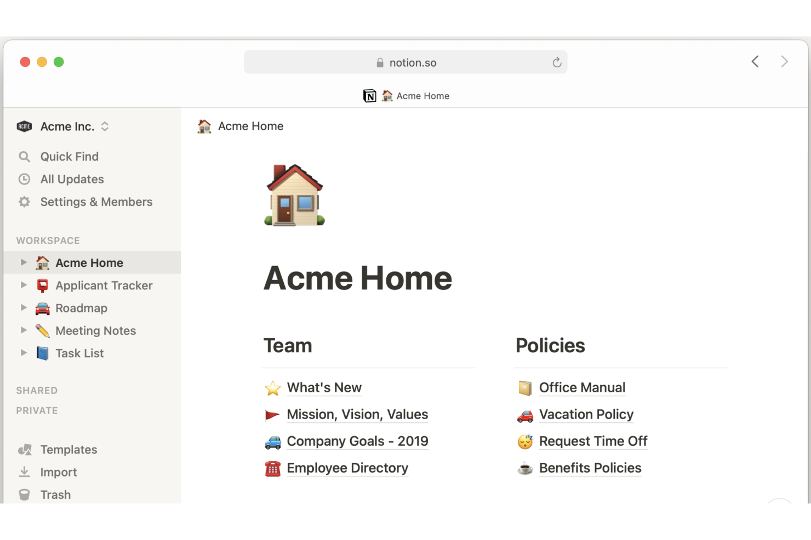Expand the Applicant Tracker sidebar item

pos(23,285)
